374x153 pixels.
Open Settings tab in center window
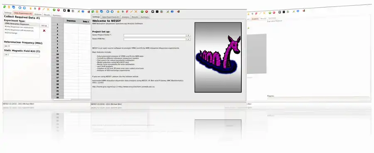[96, 17]
